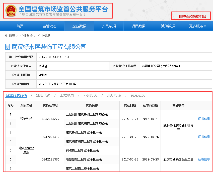
Task: Navigate to 项目数据 section
Action: point(138,26)
